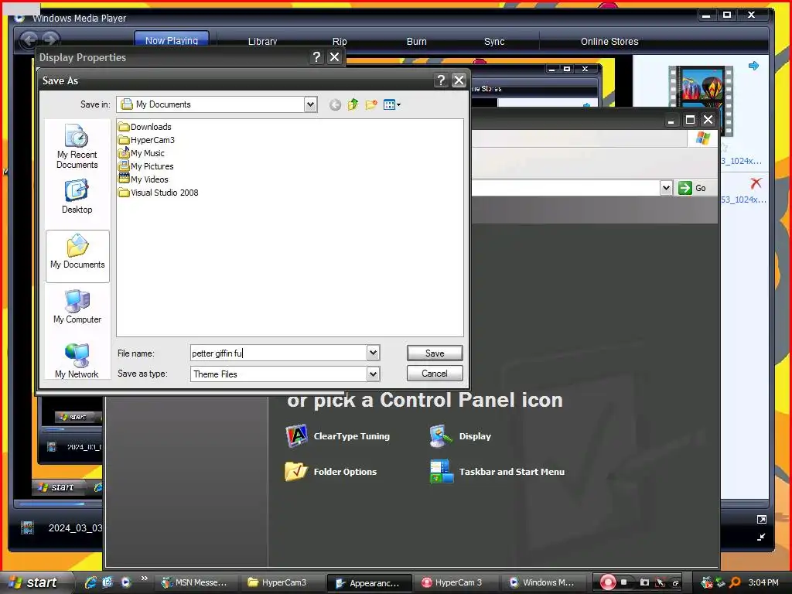Click the Media Player seek progress bar
Screen dimensions: 792x594
[x=58, y=504]
